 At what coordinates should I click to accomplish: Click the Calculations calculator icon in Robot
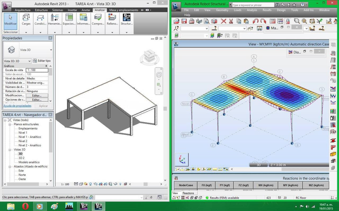[x=273, y=21]
